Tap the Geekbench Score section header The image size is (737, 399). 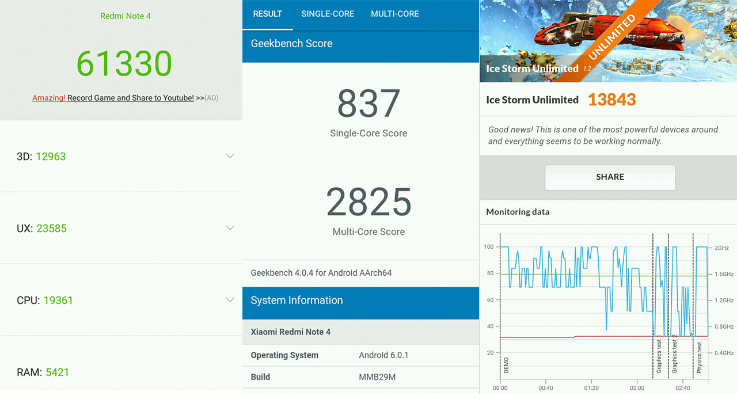coord(361,44)
